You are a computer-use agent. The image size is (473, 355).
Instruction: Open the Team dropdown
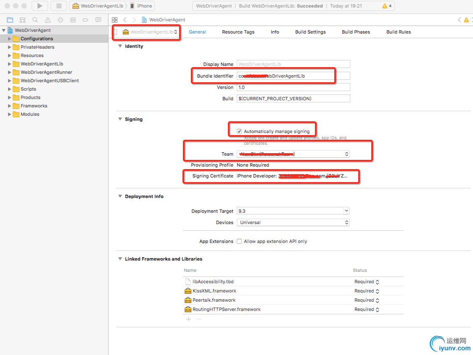click(x=293, y=154)
